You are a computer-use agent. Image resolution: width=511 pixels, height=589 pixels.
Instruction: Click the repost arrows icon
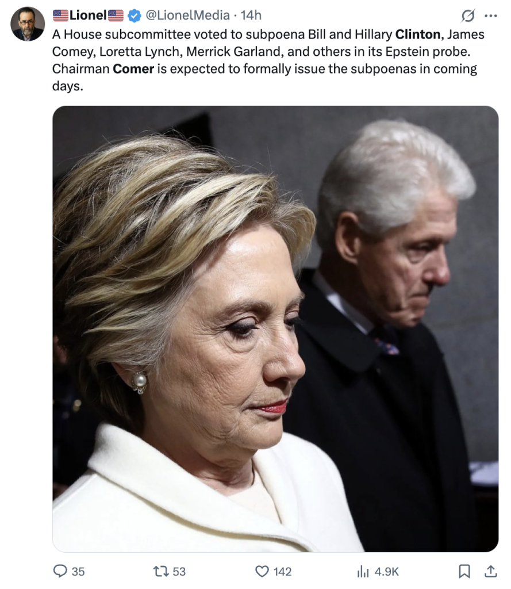161,571
